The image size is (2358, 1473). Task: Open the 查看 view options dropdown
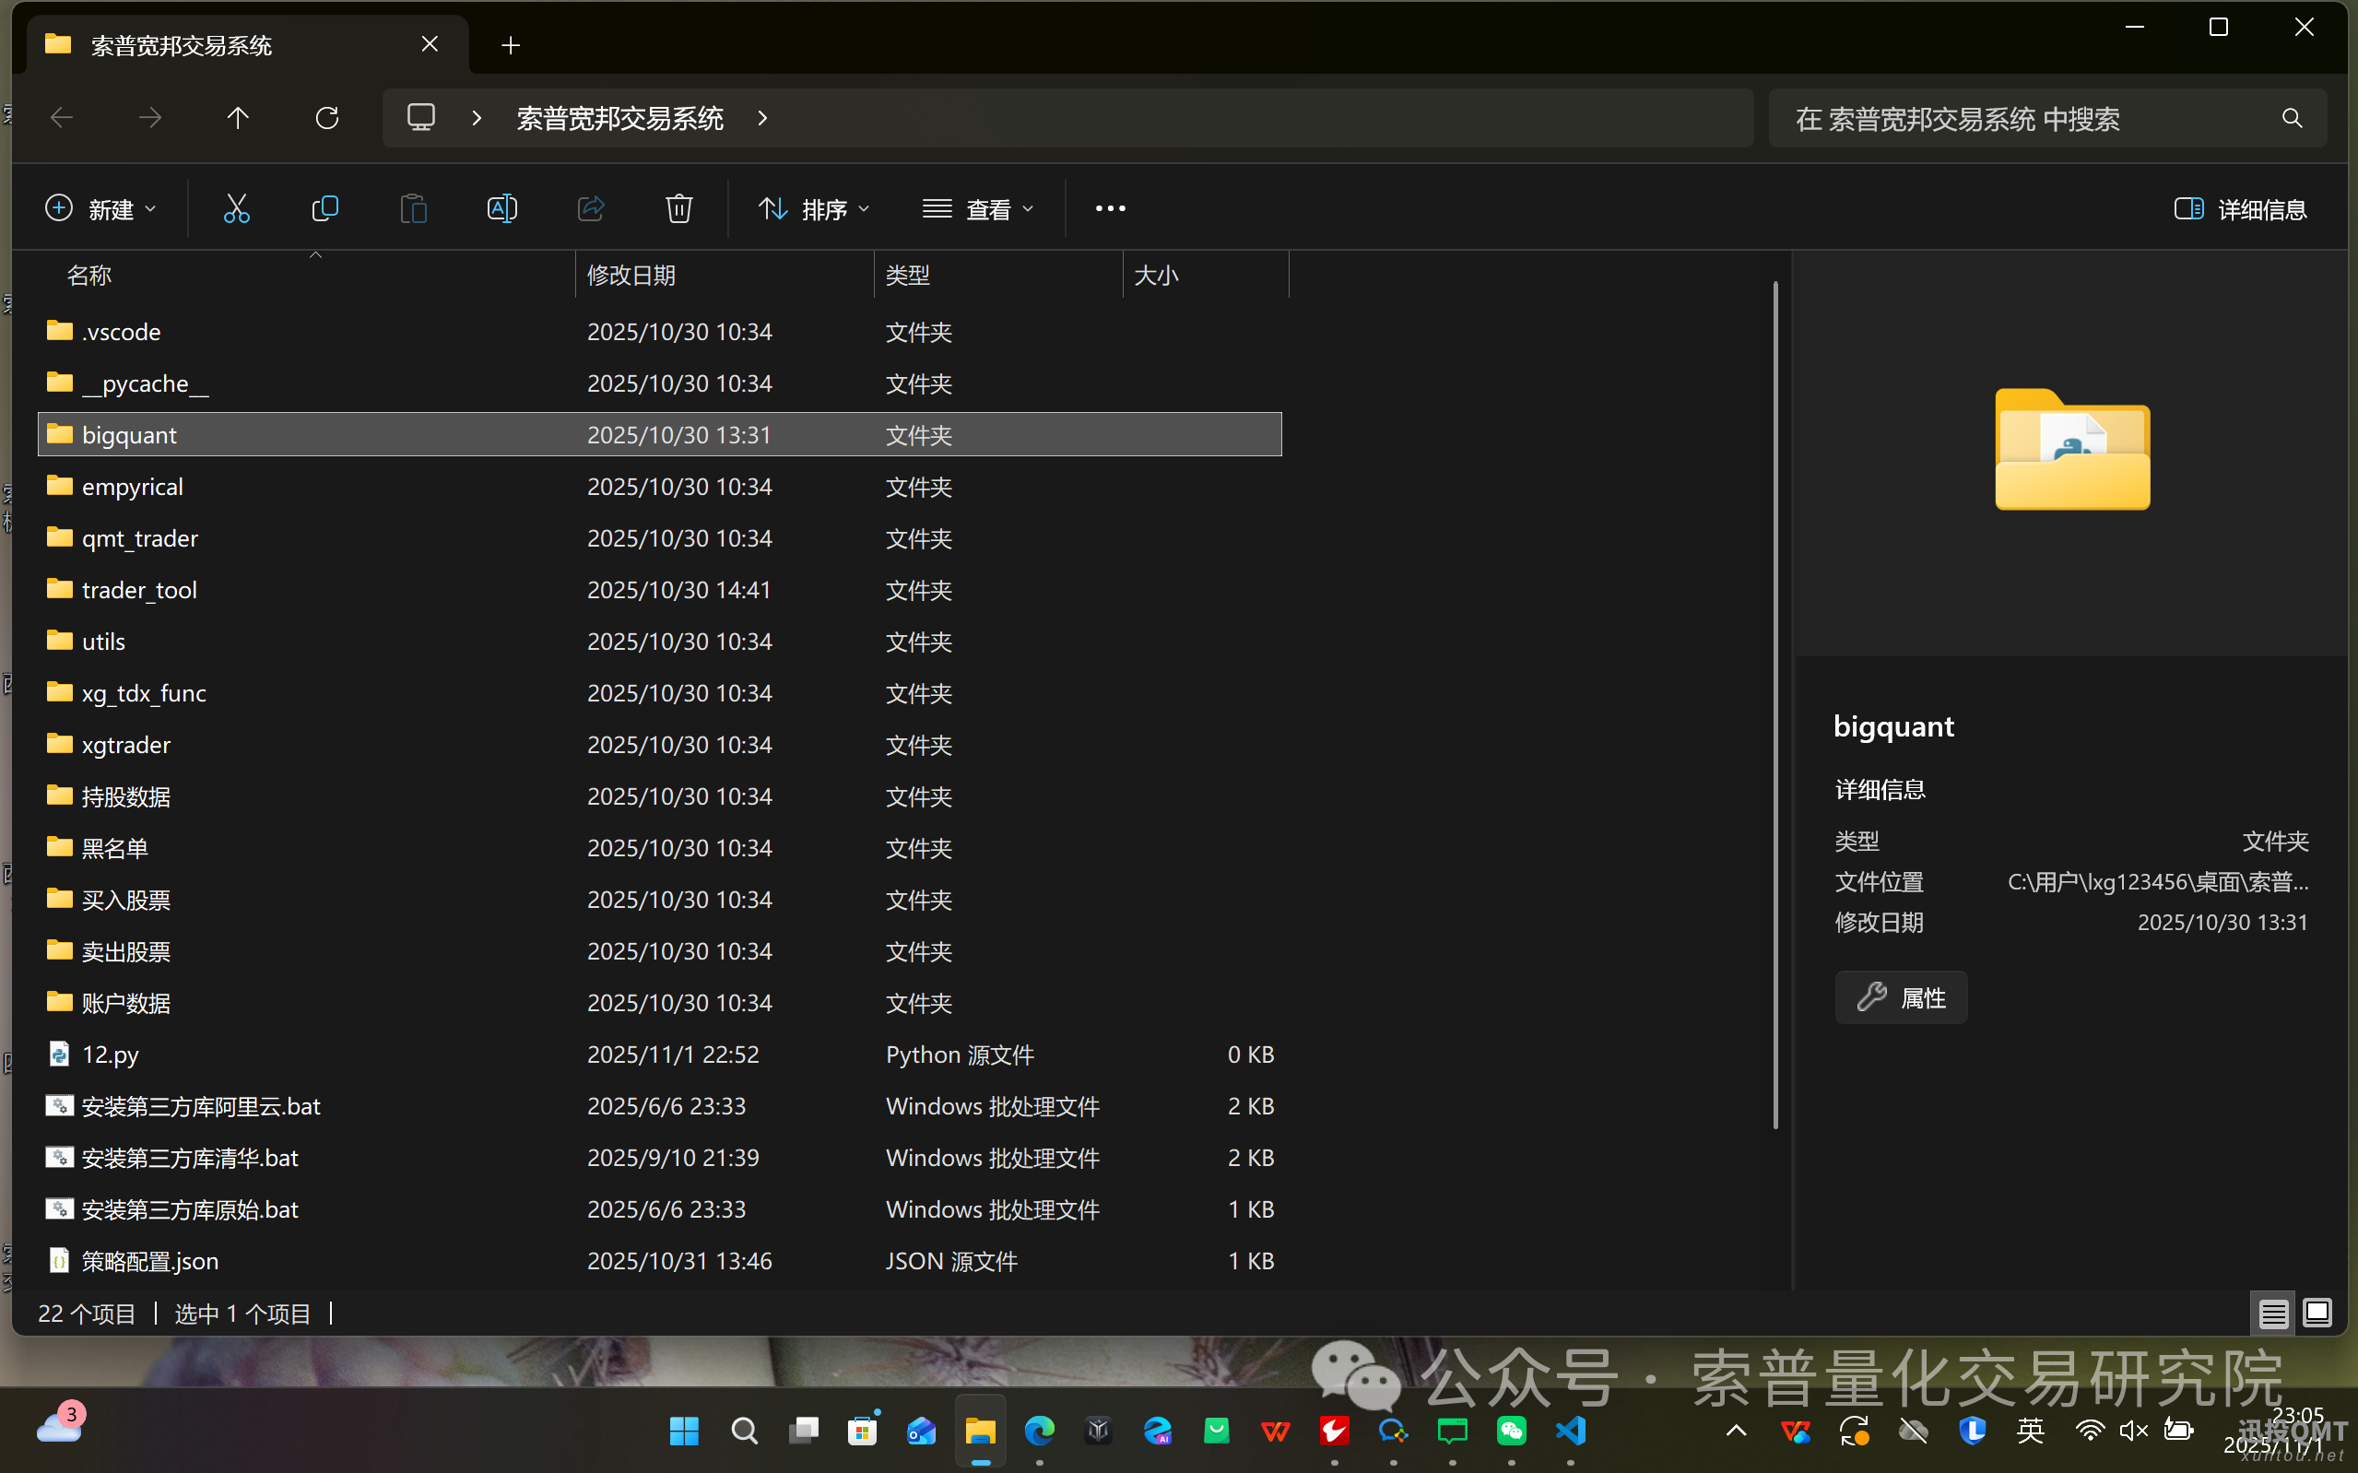pos(979,207)
